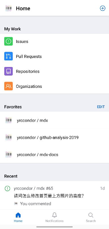Click EDIT next to Favorites
This screenshot has height=229, width=109.
[101, 107]
